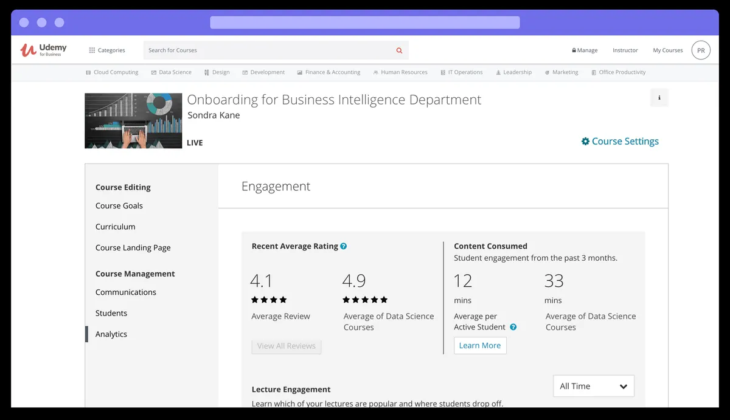Open the Categories grid menu
The height and width of the screenshot is (420, 730).
(x=107, y=50)
